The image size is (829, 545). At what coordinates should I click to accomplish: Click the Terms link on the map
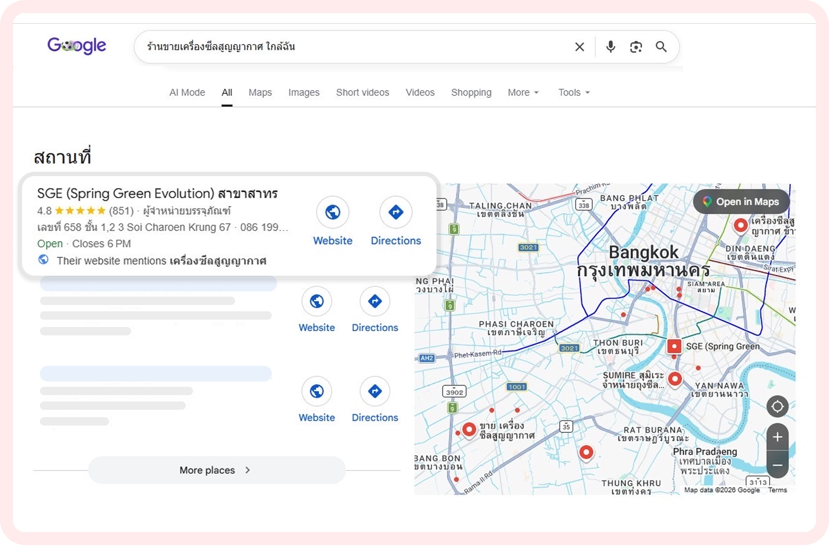coord(778,490)
